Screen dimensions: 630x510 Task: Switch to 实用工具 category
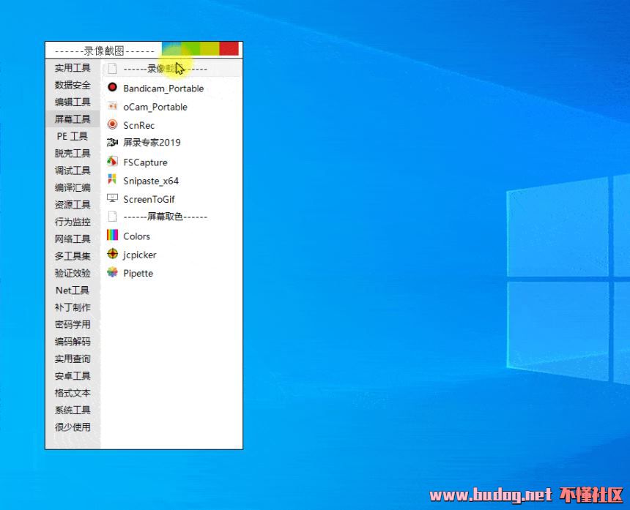click(x=73, y=68)
